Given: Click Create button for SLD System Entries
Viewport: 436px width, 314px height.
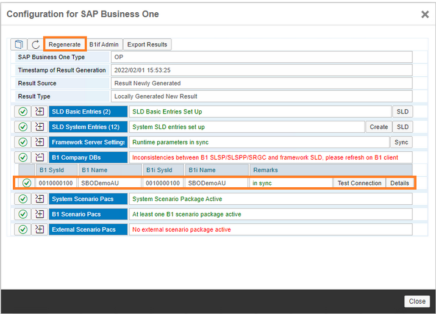Looking at the screenshot, I should (379, 127).
